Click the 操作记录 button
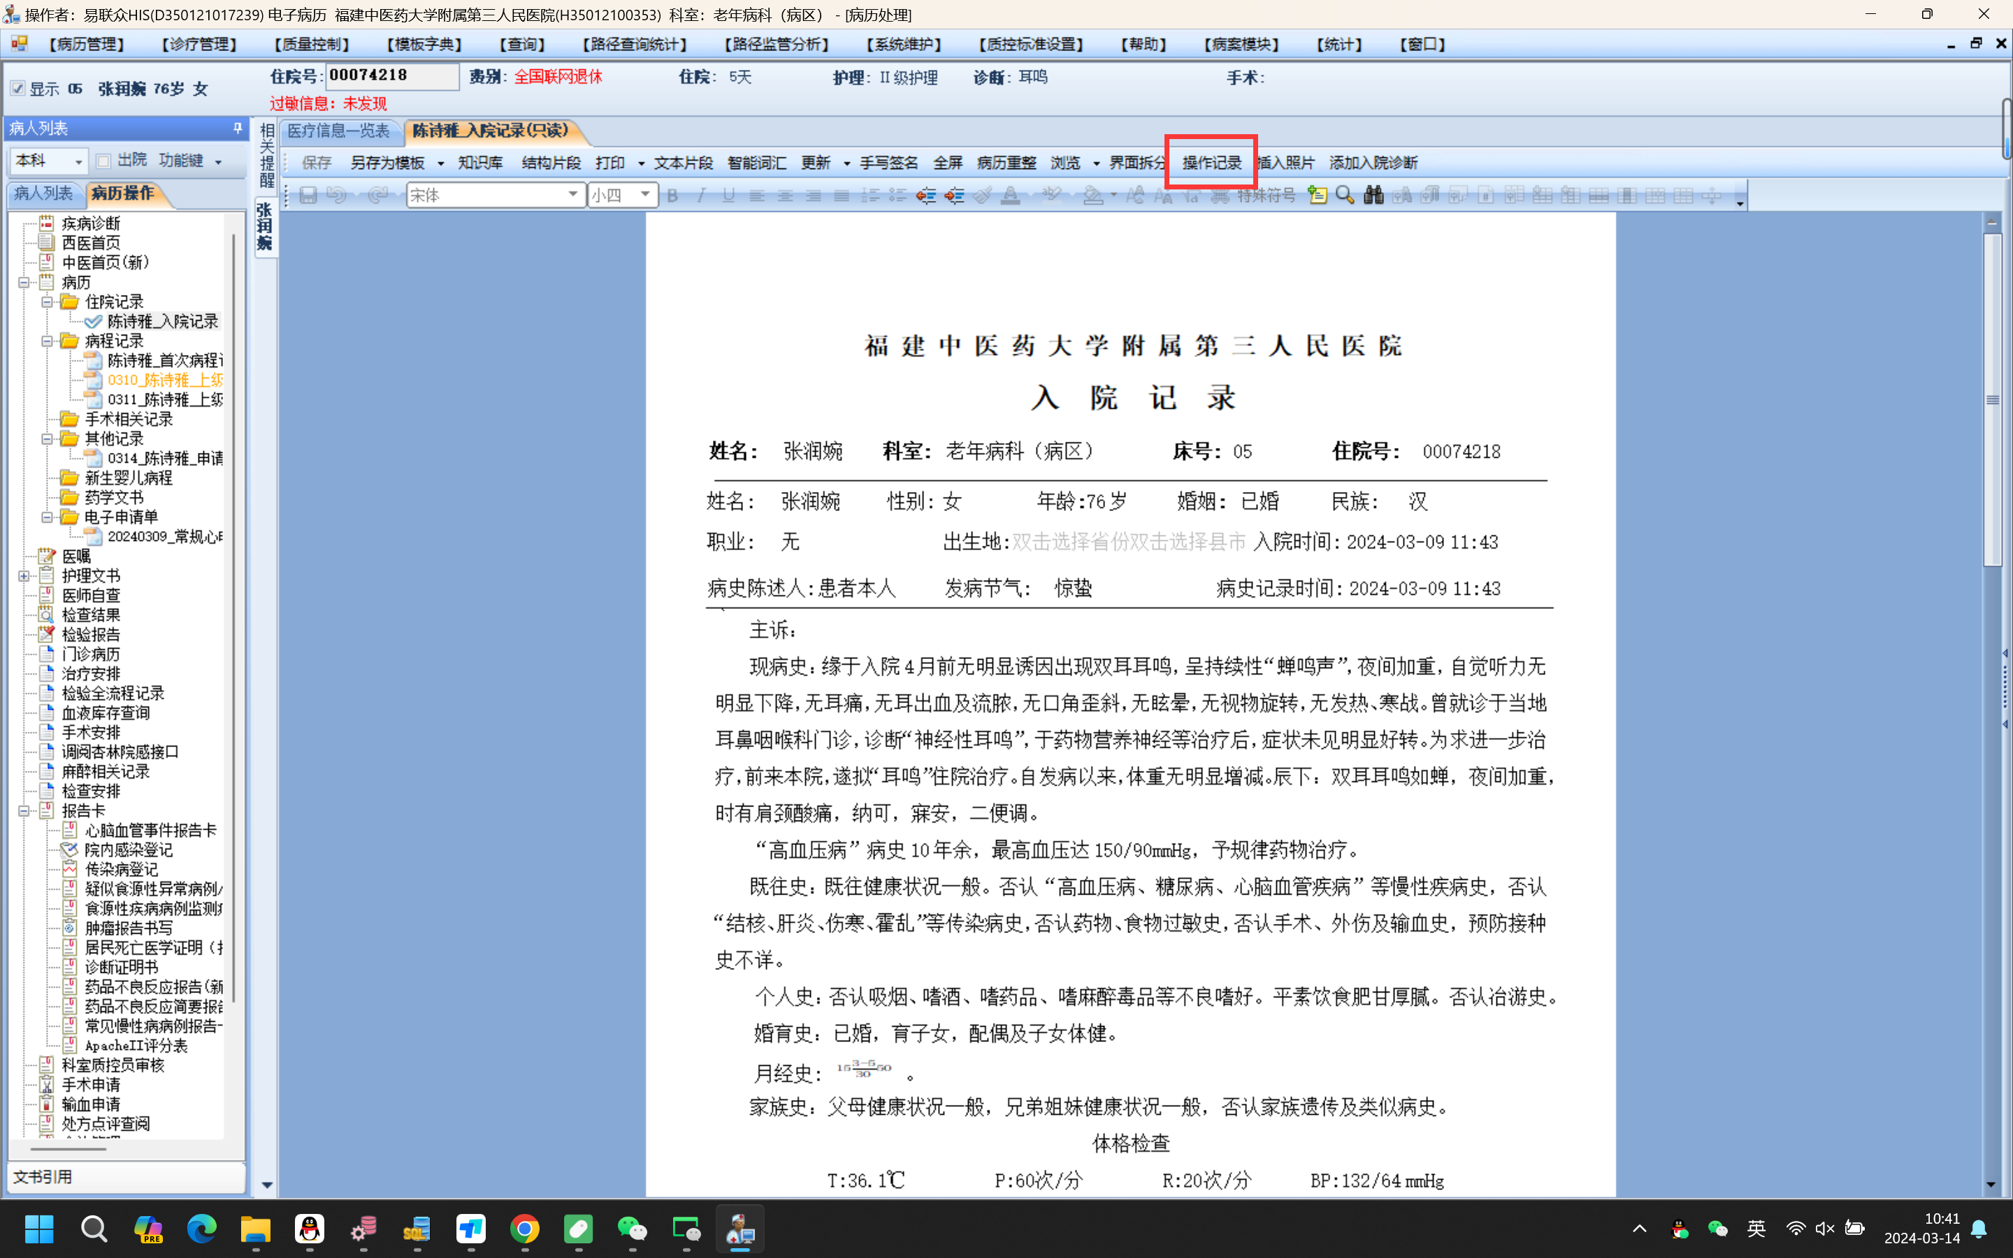Image resolution: width=2013 pixels, height=1258 pixels. [x=1211, y=162]
